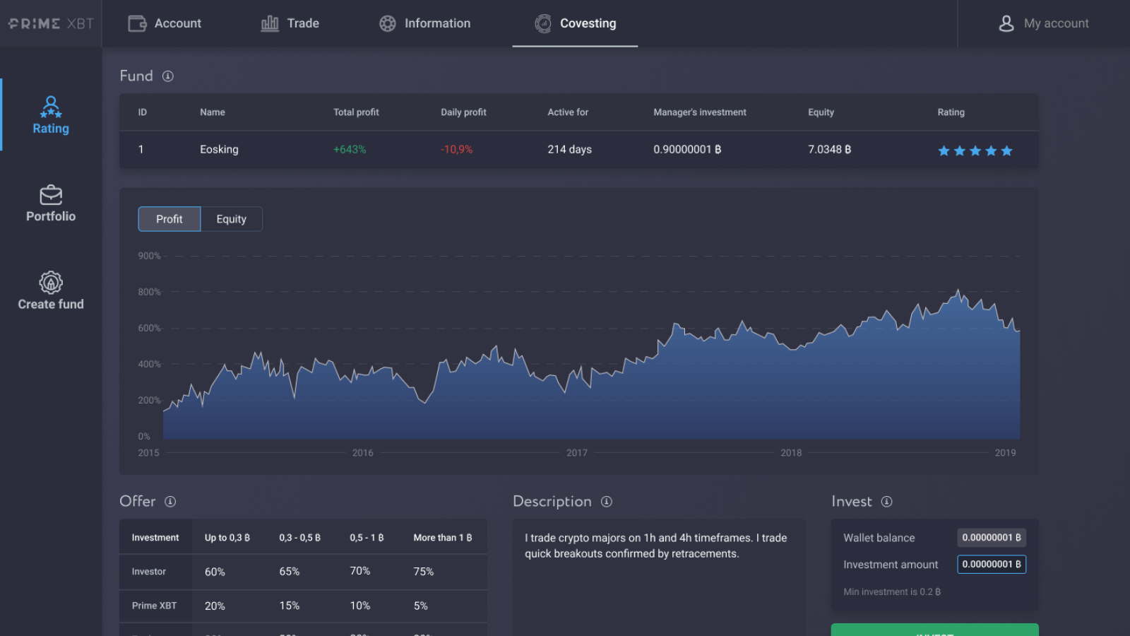Click the Create fund label in sidebar
This screenshot has height=636, width=1130.
51,304
